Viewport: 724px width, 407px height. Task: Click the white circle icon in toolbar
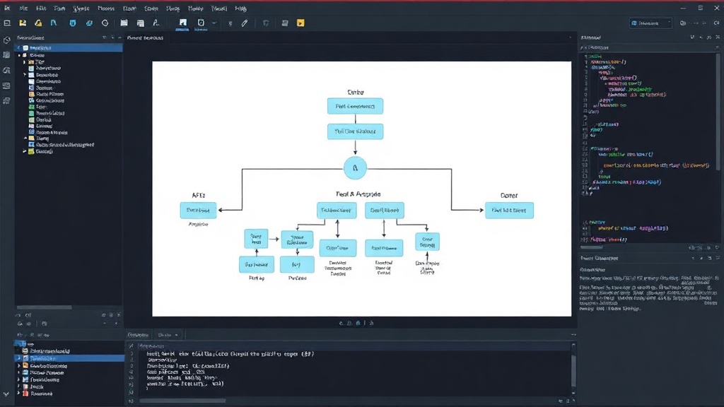click(x=105, y=23)
